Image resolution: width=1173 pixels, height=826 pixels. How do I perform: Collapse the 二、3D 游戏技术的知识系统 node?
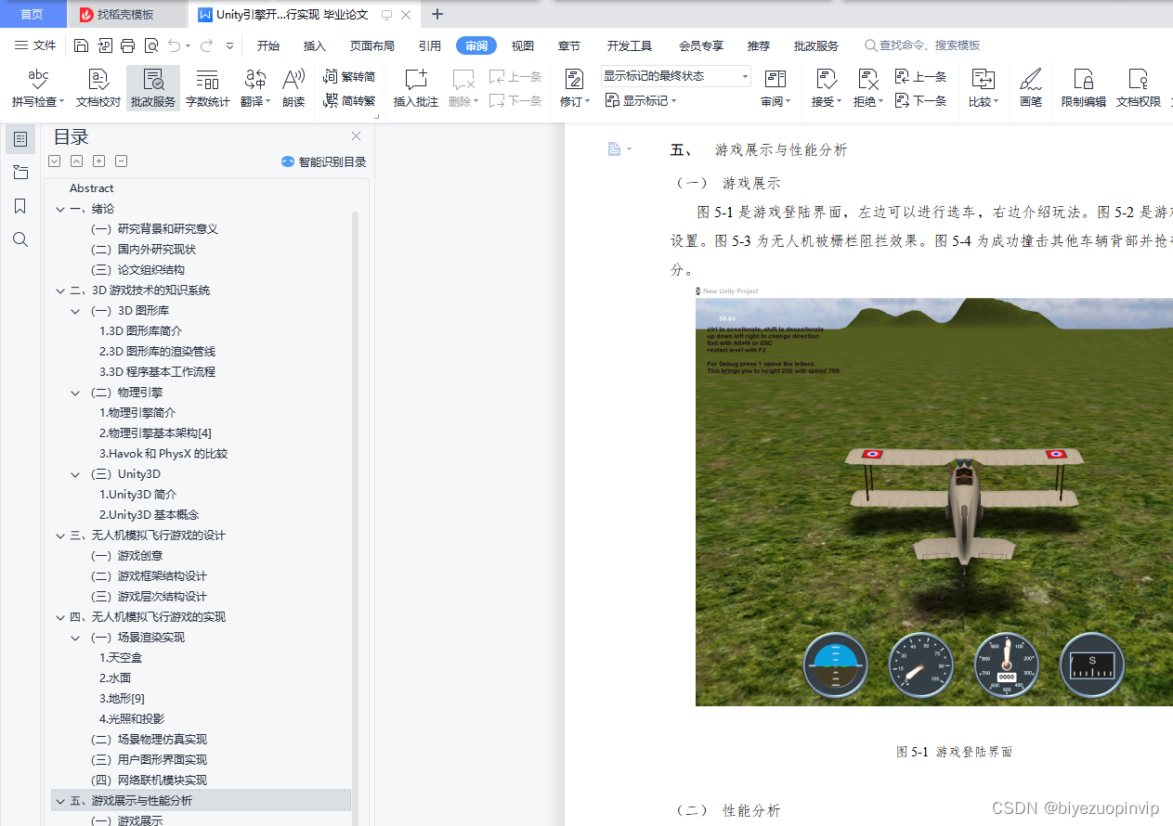[x=60, y=290]
